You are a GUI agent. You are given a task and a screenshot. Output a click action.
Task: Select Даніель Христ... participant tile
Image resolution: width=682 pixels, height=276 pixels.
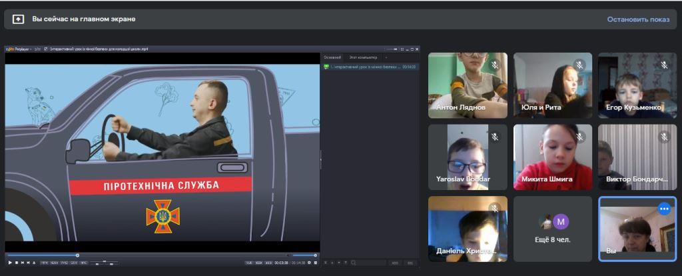(468, 229)
